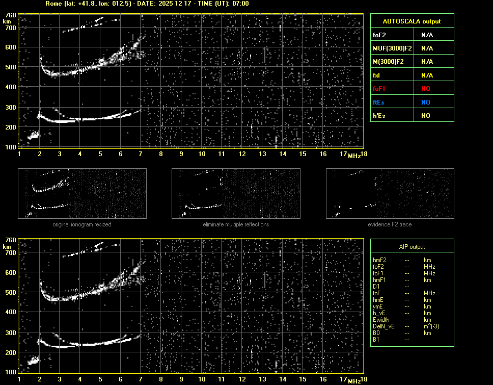Click the "original ionogram resized" thumbnail
Screen dimensions: 493x385
[82, 193]
